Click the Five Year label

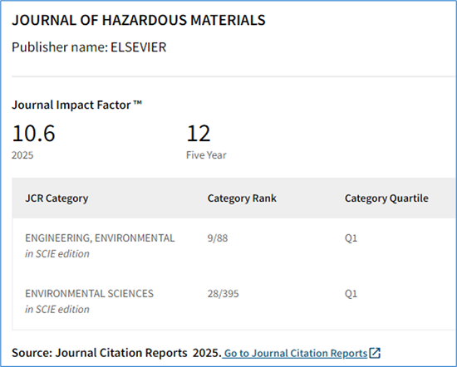coord(206,155)
